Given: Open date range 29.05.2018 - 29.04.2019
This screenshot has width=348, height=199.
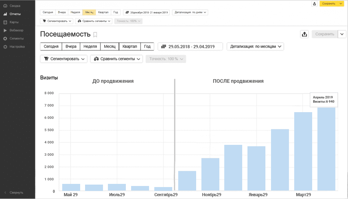Looking at the screenshot, I should pos(190,46).
